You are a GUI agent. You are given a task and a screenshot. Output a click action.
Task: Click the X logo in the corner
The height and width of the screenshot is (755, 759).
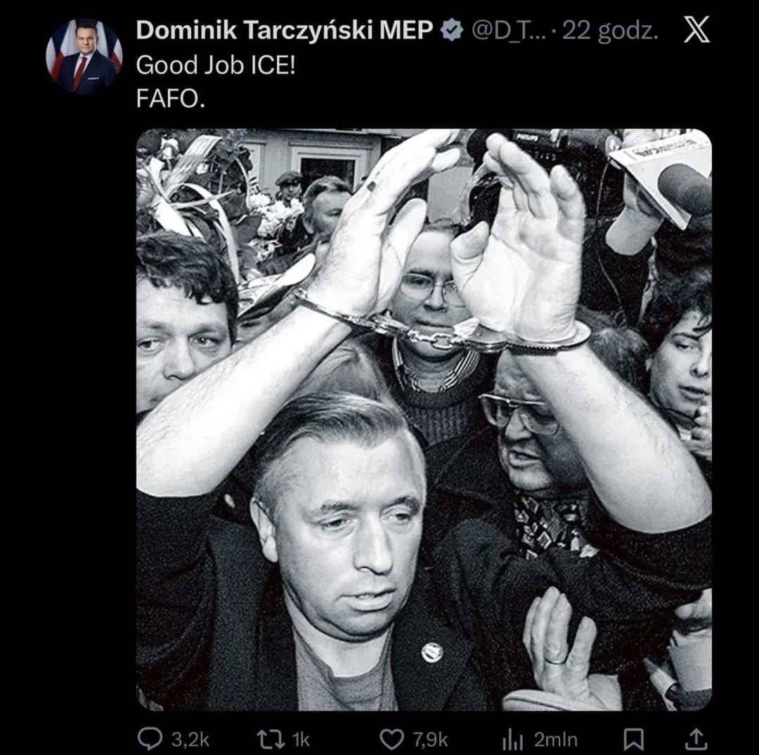pos(696,29)
